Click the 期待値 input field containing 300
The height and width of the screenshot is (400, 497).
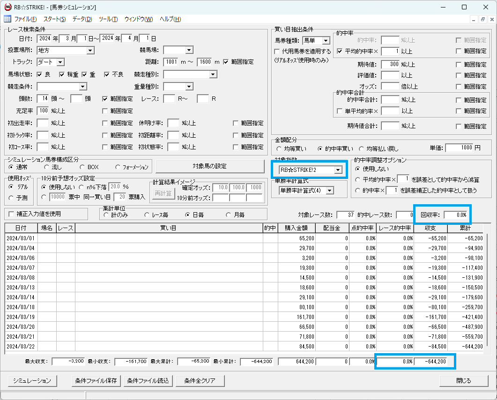(390, 64)
